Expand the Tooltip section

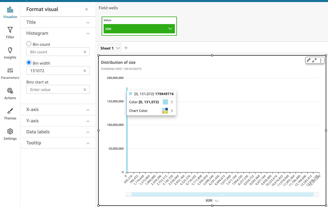tap(58, 143)
